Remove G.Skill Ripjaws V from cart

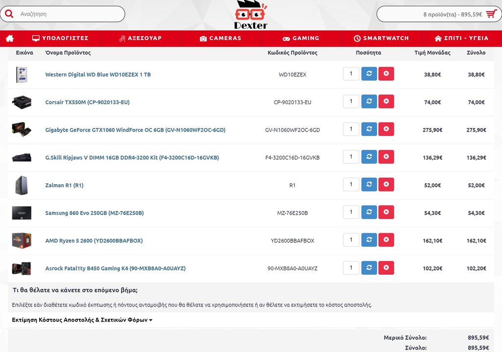(x=386, y=156)
